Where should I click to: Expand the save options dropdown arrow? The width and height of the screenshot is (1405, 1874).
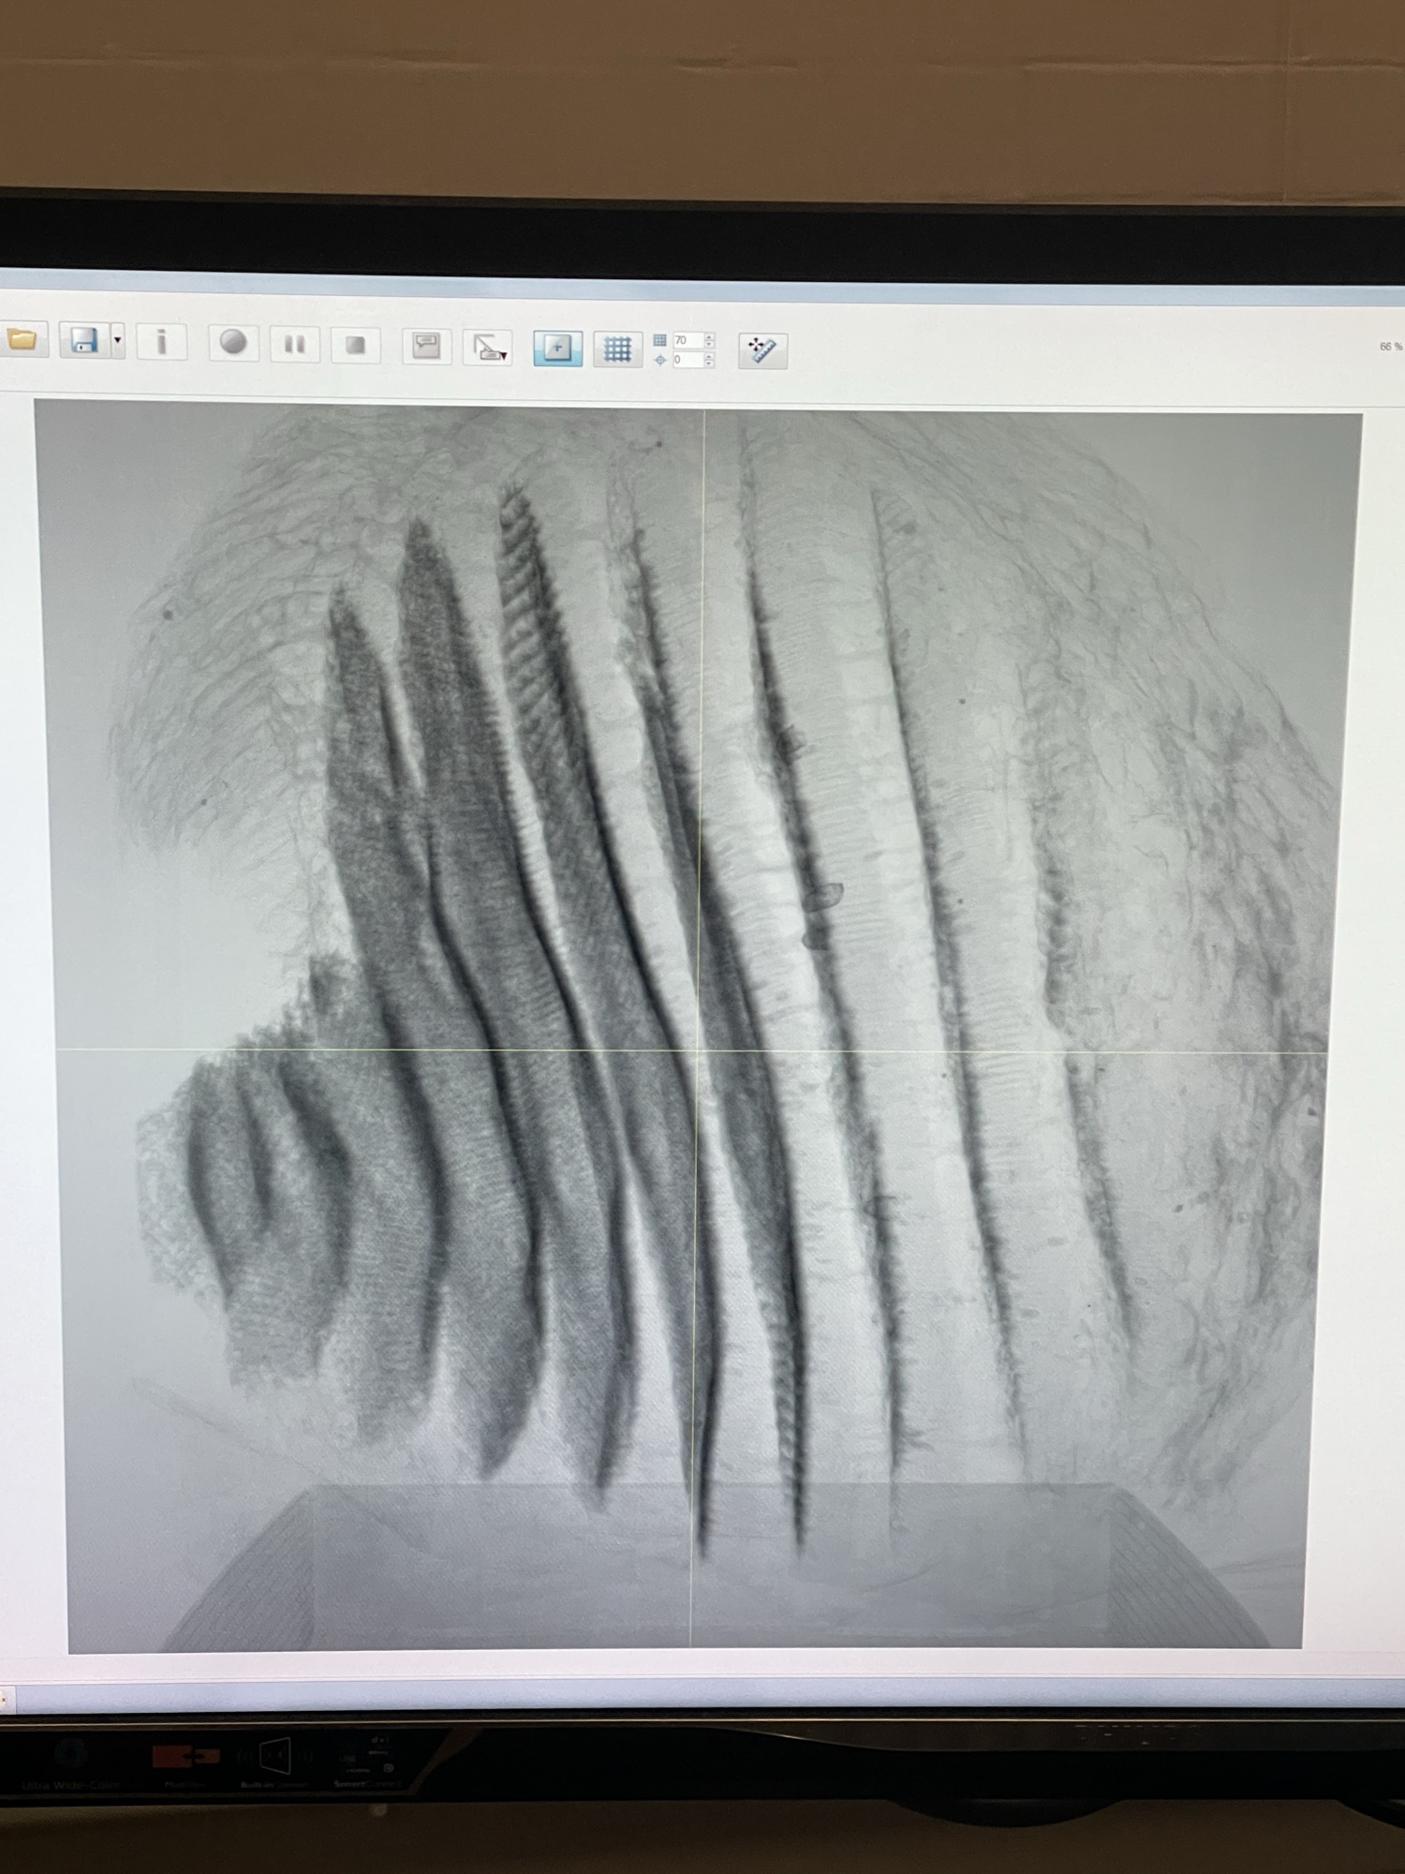click(x=118, y=341)
